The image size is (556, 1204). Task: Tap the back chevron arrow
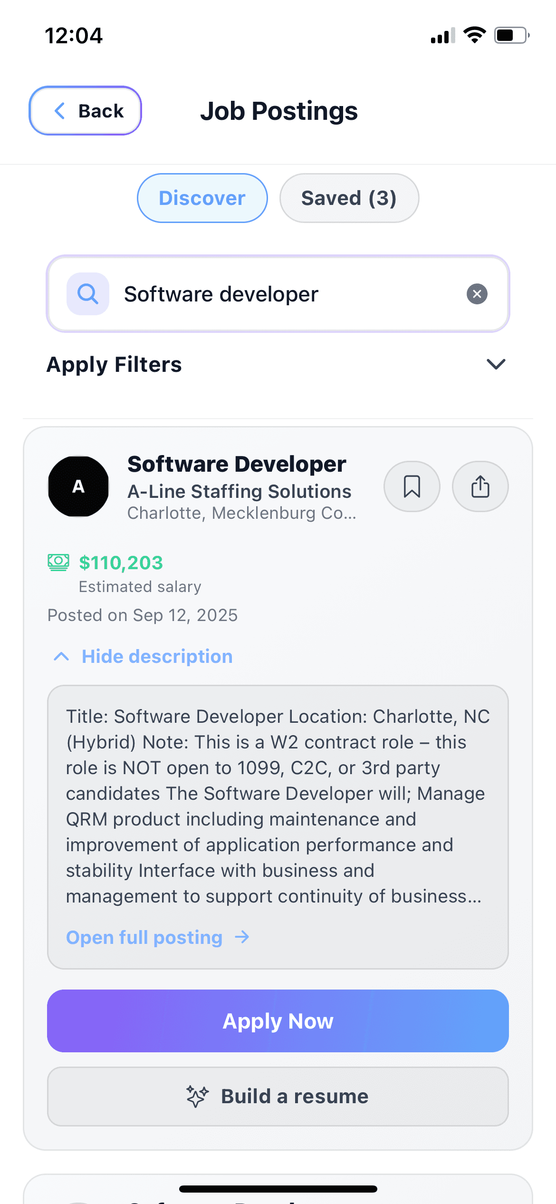click(x=60, y=111)
